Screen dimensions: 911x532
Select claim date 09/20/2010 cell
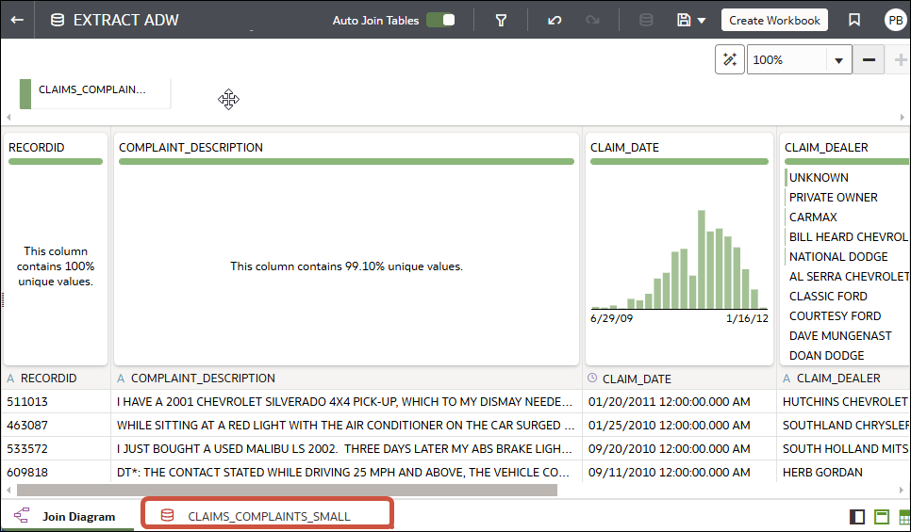pyautogui.click(x=679, y=448)
